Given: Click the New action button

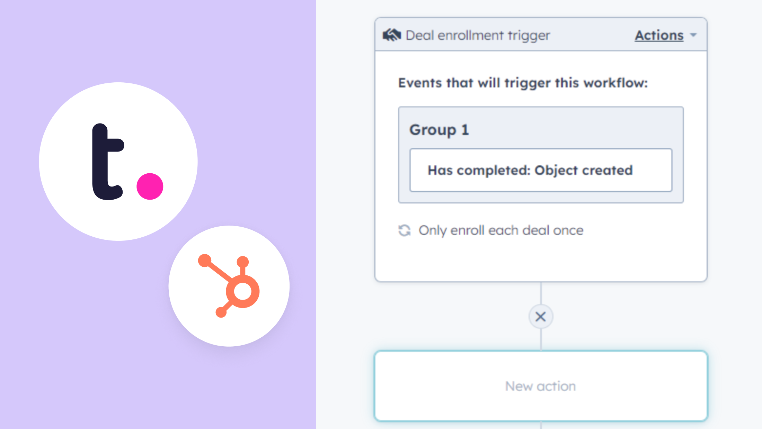Looking at the screenshot, I should coord(540,386).
